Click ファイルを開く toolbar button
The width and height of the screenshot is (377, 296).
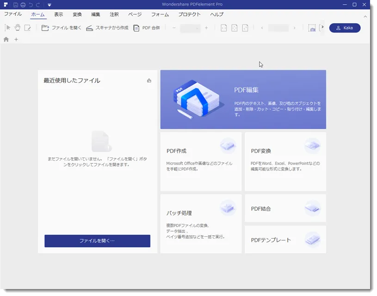62,28
